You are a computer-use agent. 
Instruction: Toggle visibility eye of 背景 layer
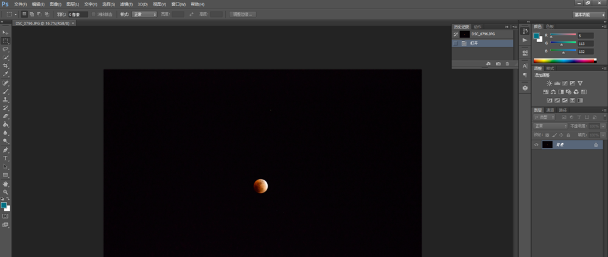pyautogui.click(x=536, y=145)
